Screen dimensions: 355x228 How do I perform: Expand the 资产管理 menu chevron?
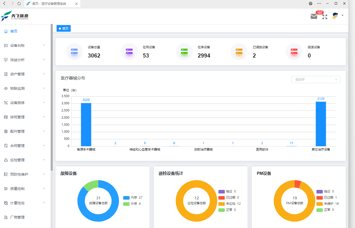tap(44, 74)
